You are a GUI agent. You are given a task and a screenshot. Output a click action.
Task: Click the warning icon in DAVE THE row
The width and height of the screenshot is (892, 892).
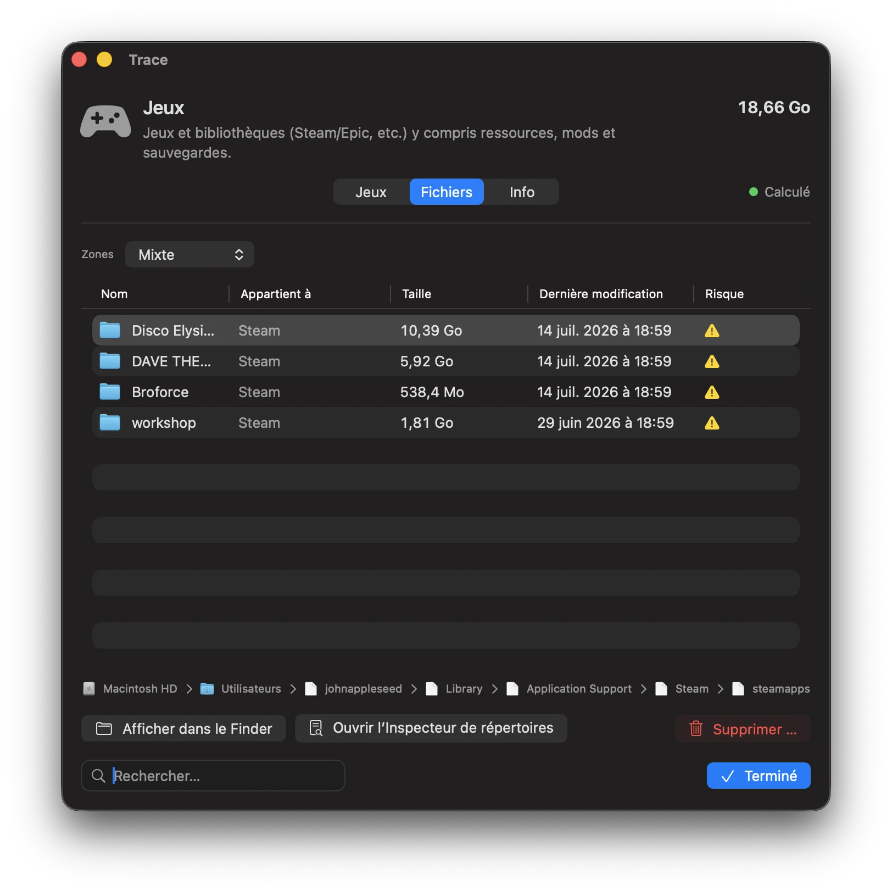point(712,361)
